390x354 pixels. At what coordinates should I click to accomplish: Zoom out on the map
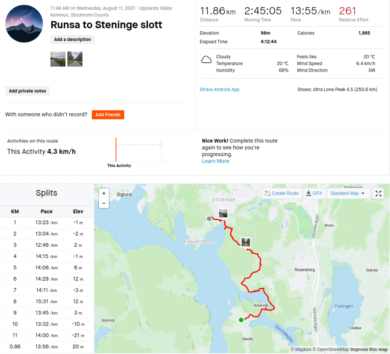pos(104,203)
